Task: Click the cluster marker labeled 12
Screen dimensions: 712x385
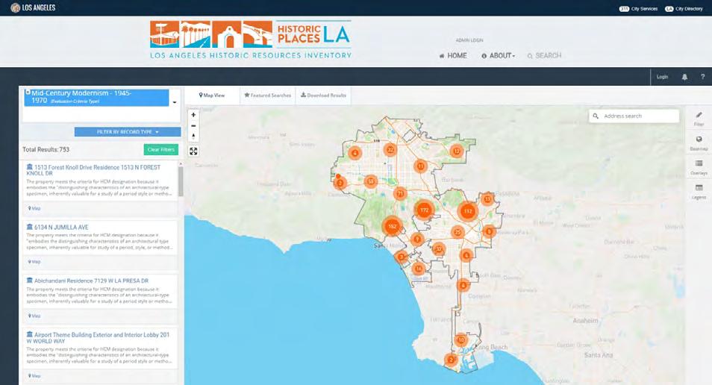Action: click(x=456, y=151)
